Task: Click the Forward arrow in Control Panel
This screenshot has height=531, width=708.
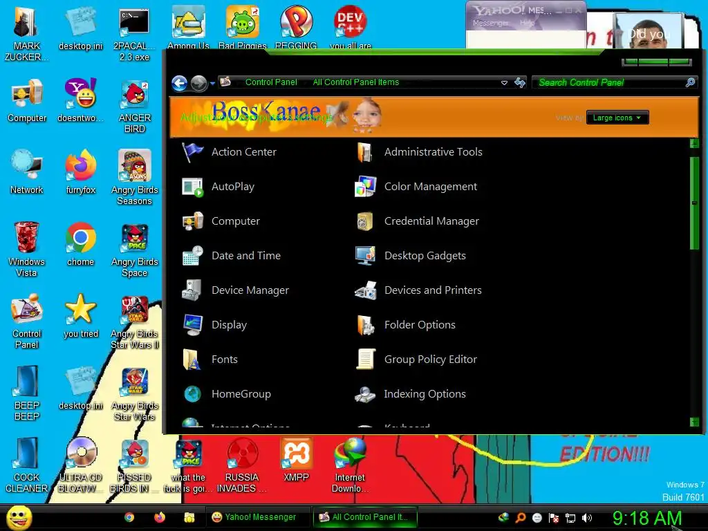Action: point(198,83)
